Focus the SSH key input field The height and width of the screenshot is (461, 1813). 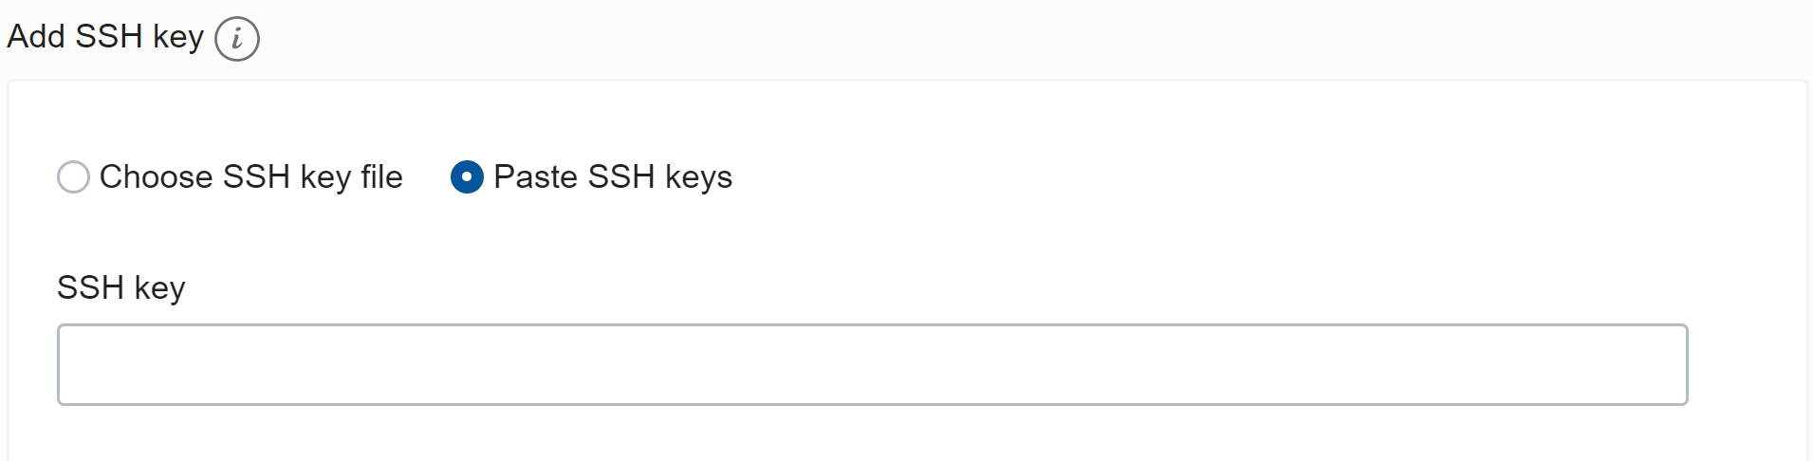[x=872, y=365]
